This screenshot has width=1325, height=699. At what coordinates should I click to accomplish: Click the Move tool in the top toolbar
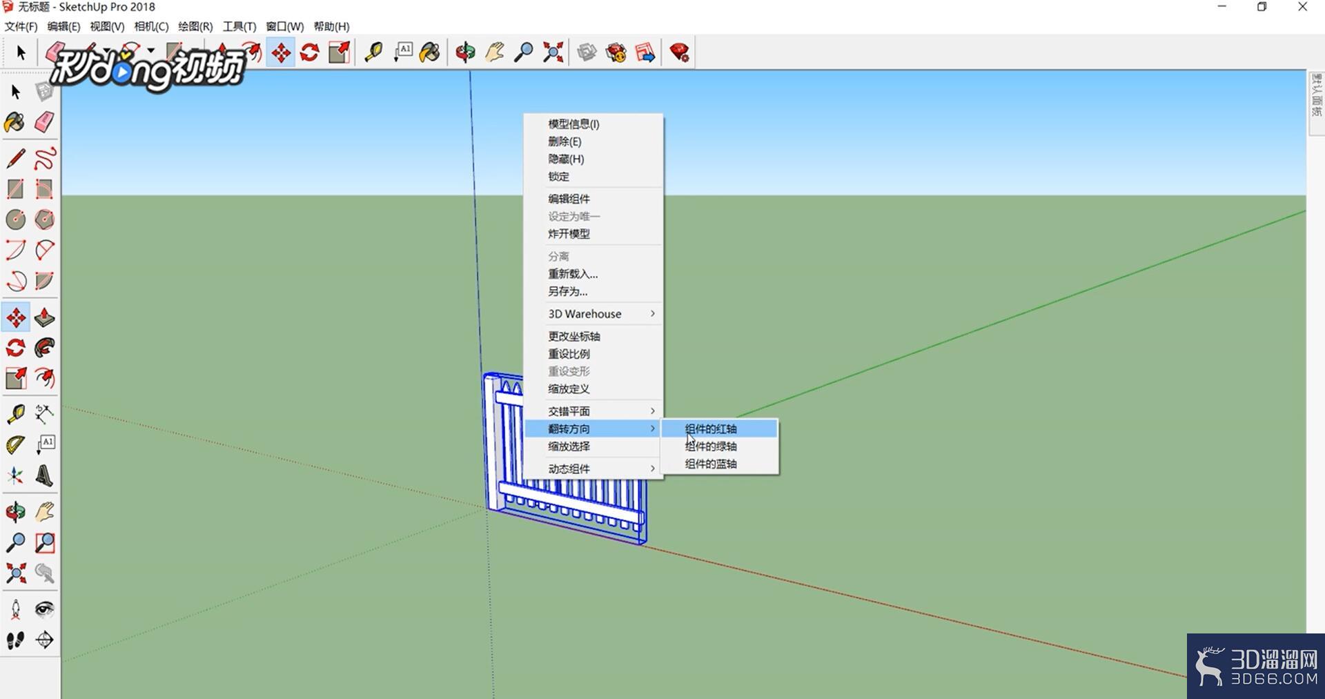click(x=281, y=52)
